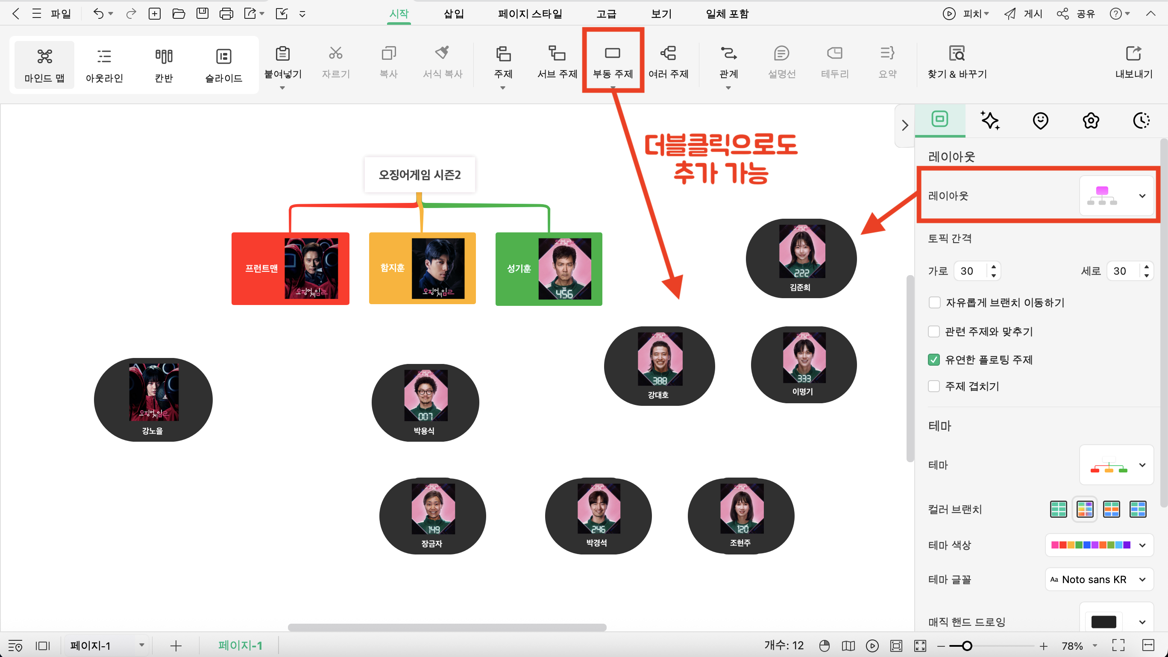1168x657 pixels.
Task: Open the Layout (레이아웃) dropdown
Action: coord(1116,196)
